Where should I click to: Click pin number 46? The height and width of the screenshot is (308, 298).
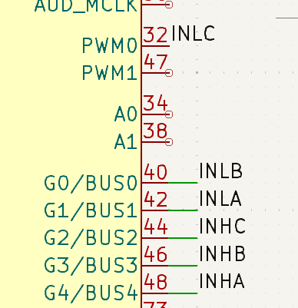[x=155, y=255]
